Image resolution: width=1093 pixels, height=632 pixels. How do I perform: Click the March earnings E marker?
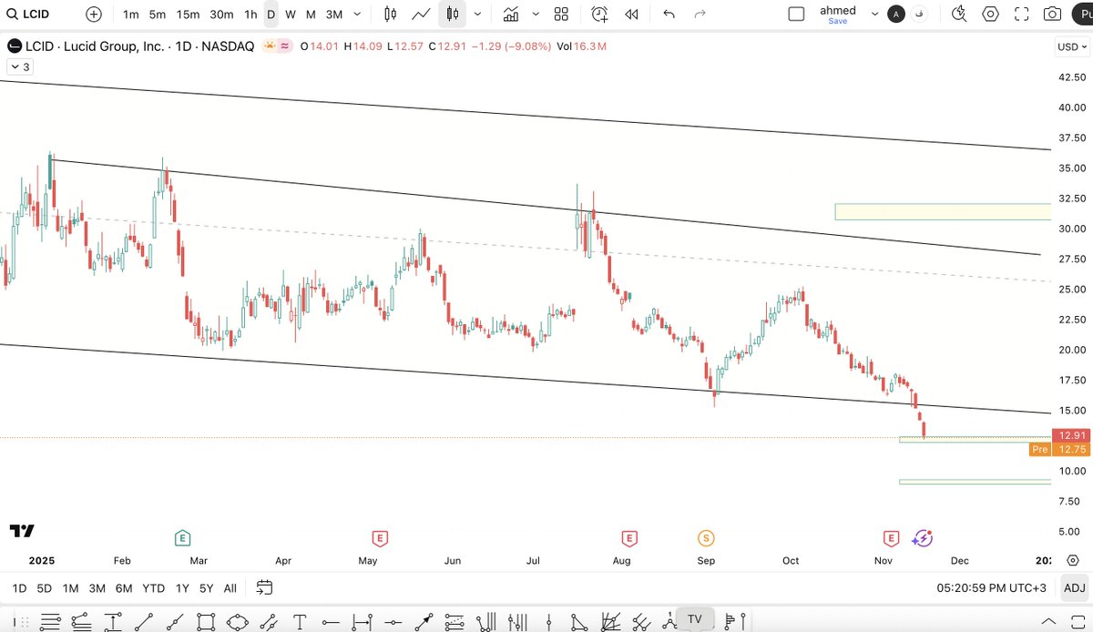[183, 538]
